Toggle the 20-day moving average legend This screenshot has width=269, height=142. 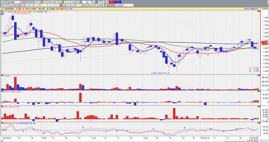point(22,12)
